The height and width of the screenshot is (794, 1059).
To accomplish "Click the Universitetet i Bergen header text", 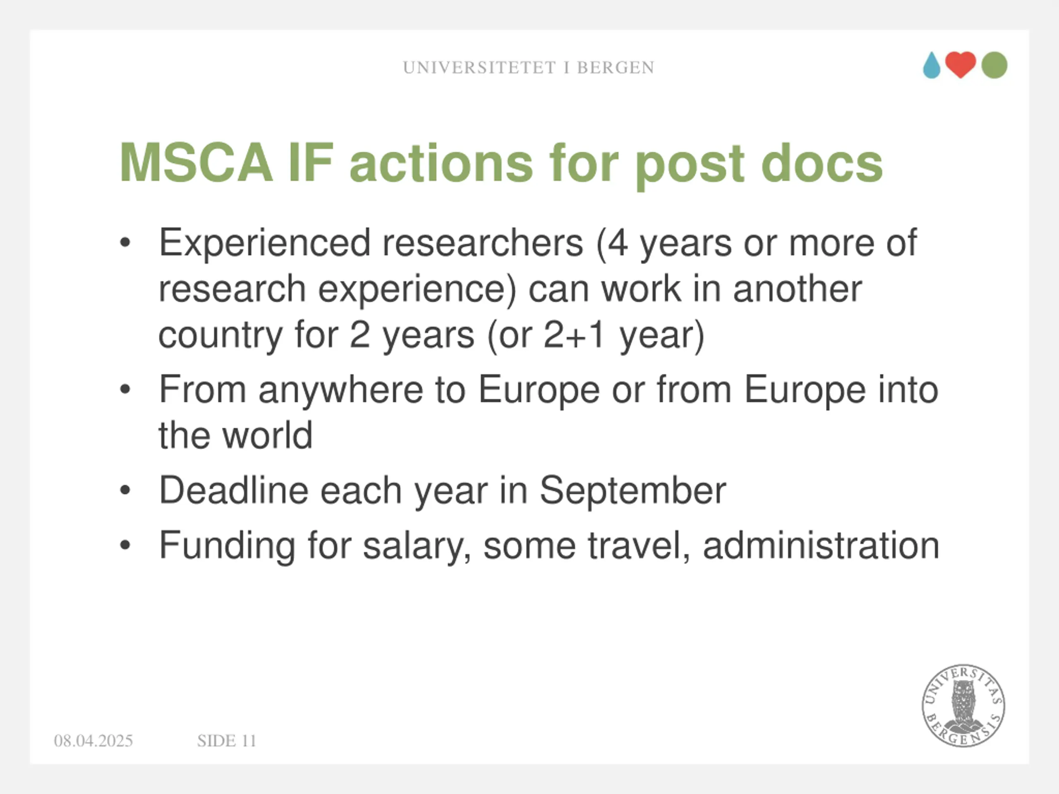I will click(529, 67).
